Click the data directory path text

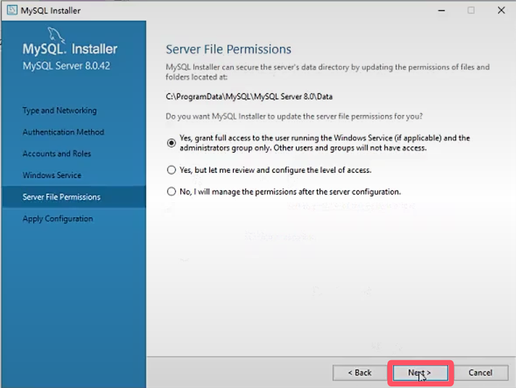(249, 96)
